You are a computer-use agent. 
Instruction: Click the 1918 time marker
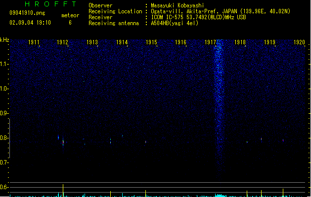tap(240, 42)
